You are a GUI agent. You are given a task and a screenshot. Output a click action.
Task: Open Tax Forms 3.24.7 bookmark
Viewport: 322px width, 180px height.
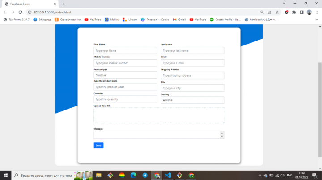click(17, 20)
